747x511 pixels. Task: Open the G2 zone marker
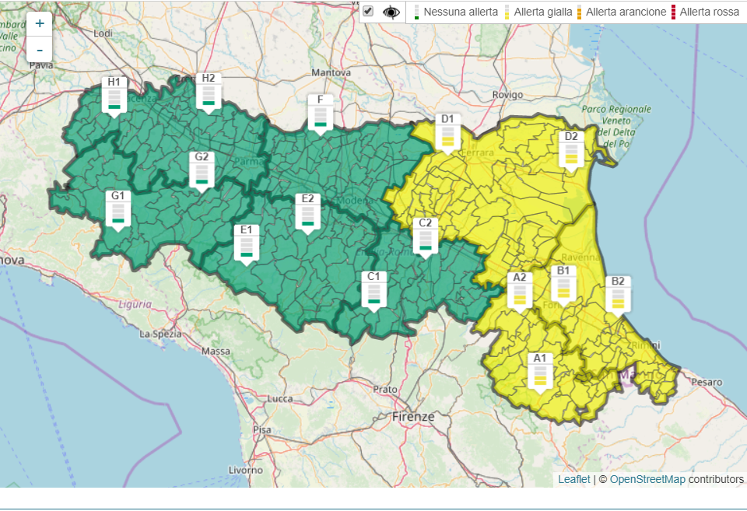point(202,170)
